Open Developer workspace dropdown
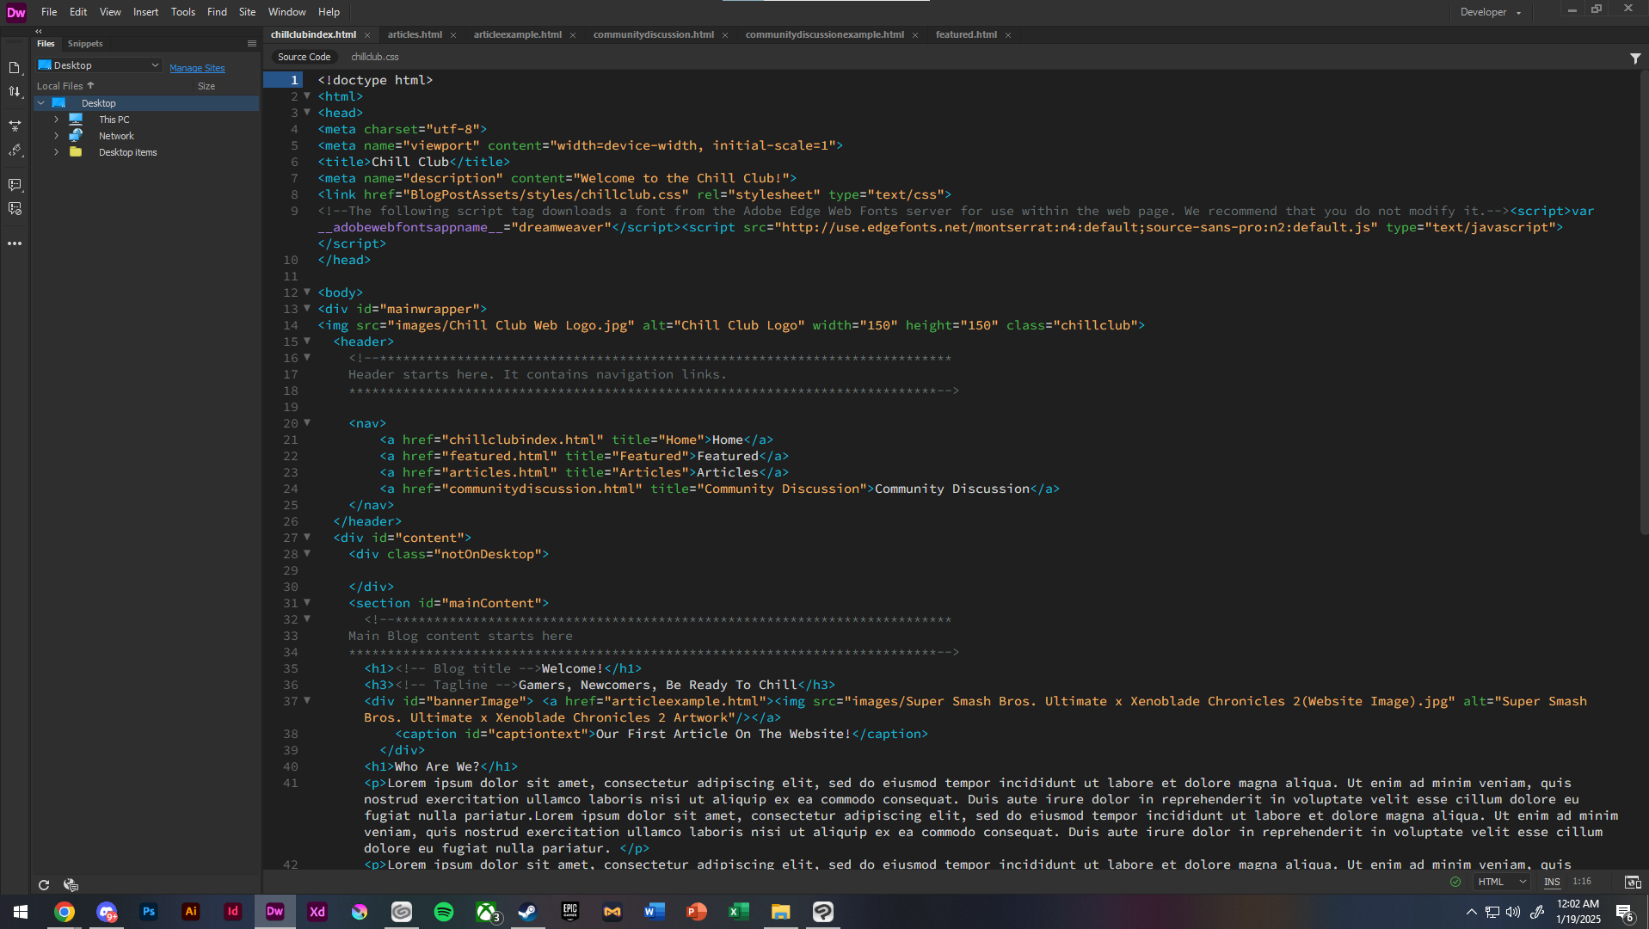This screenshot has width=1649, height=929. tap(1491, 12)
